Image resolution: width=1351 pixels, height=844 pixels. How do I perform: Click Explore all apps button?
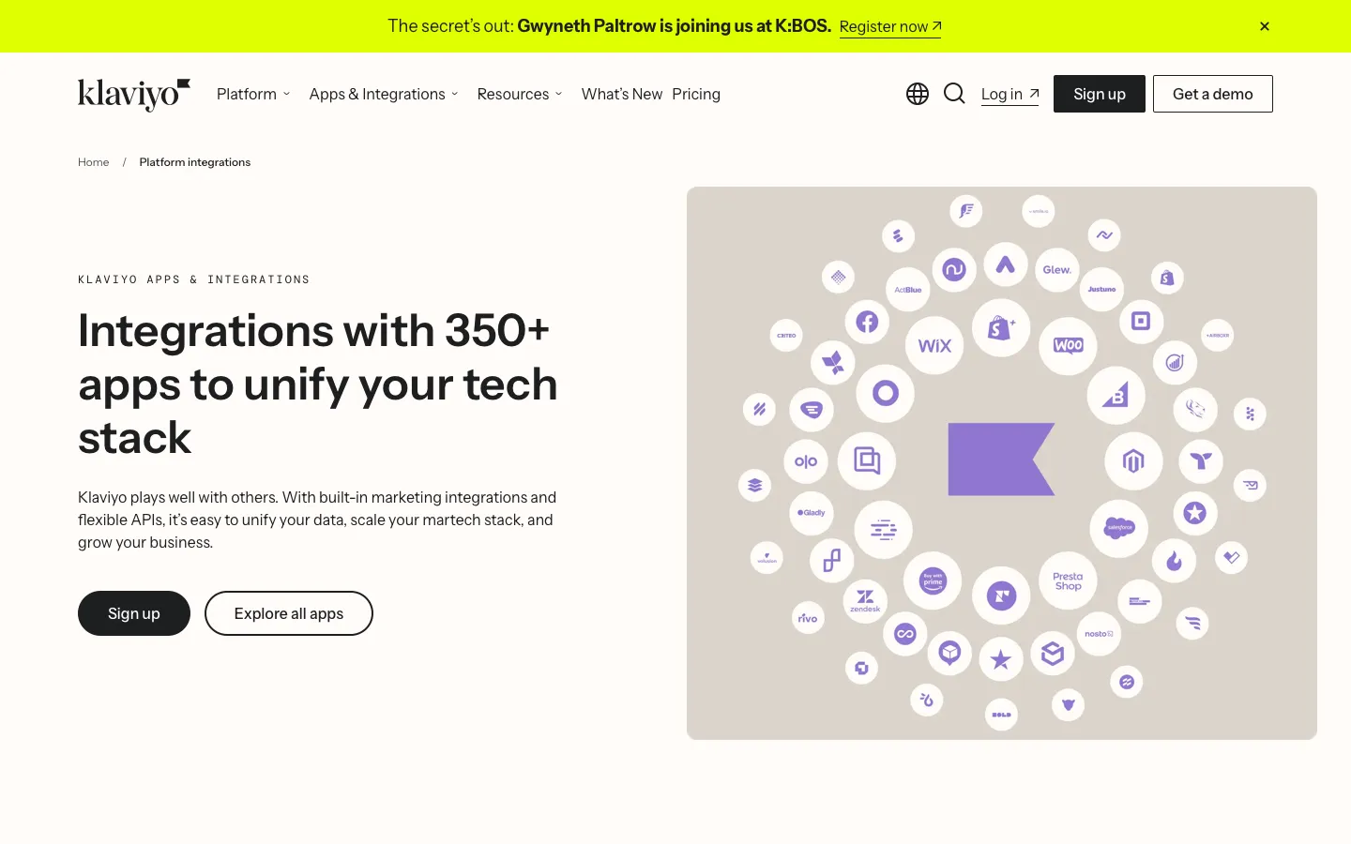pos(289,613)
